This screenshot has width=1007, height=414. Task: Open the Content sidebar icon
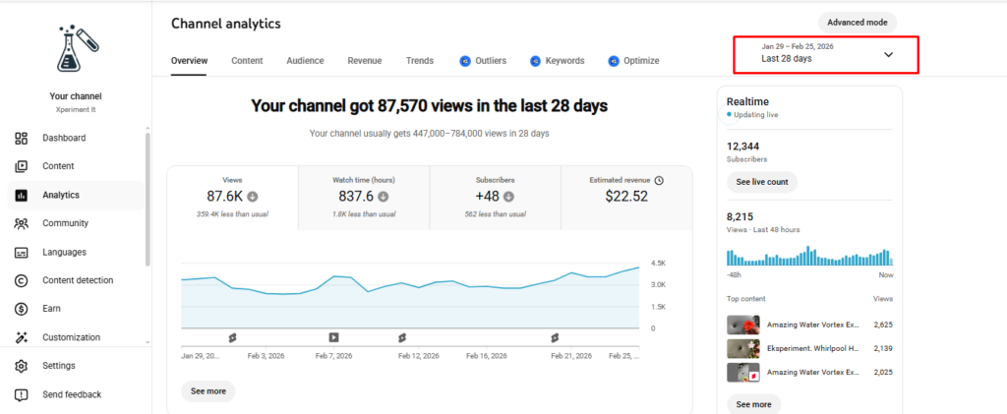[x=21, y=166]
